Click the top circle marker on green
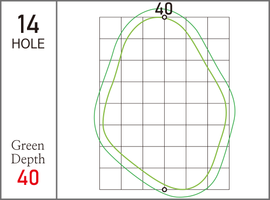Viewport: 270px width, 200px height. (164, 17)
